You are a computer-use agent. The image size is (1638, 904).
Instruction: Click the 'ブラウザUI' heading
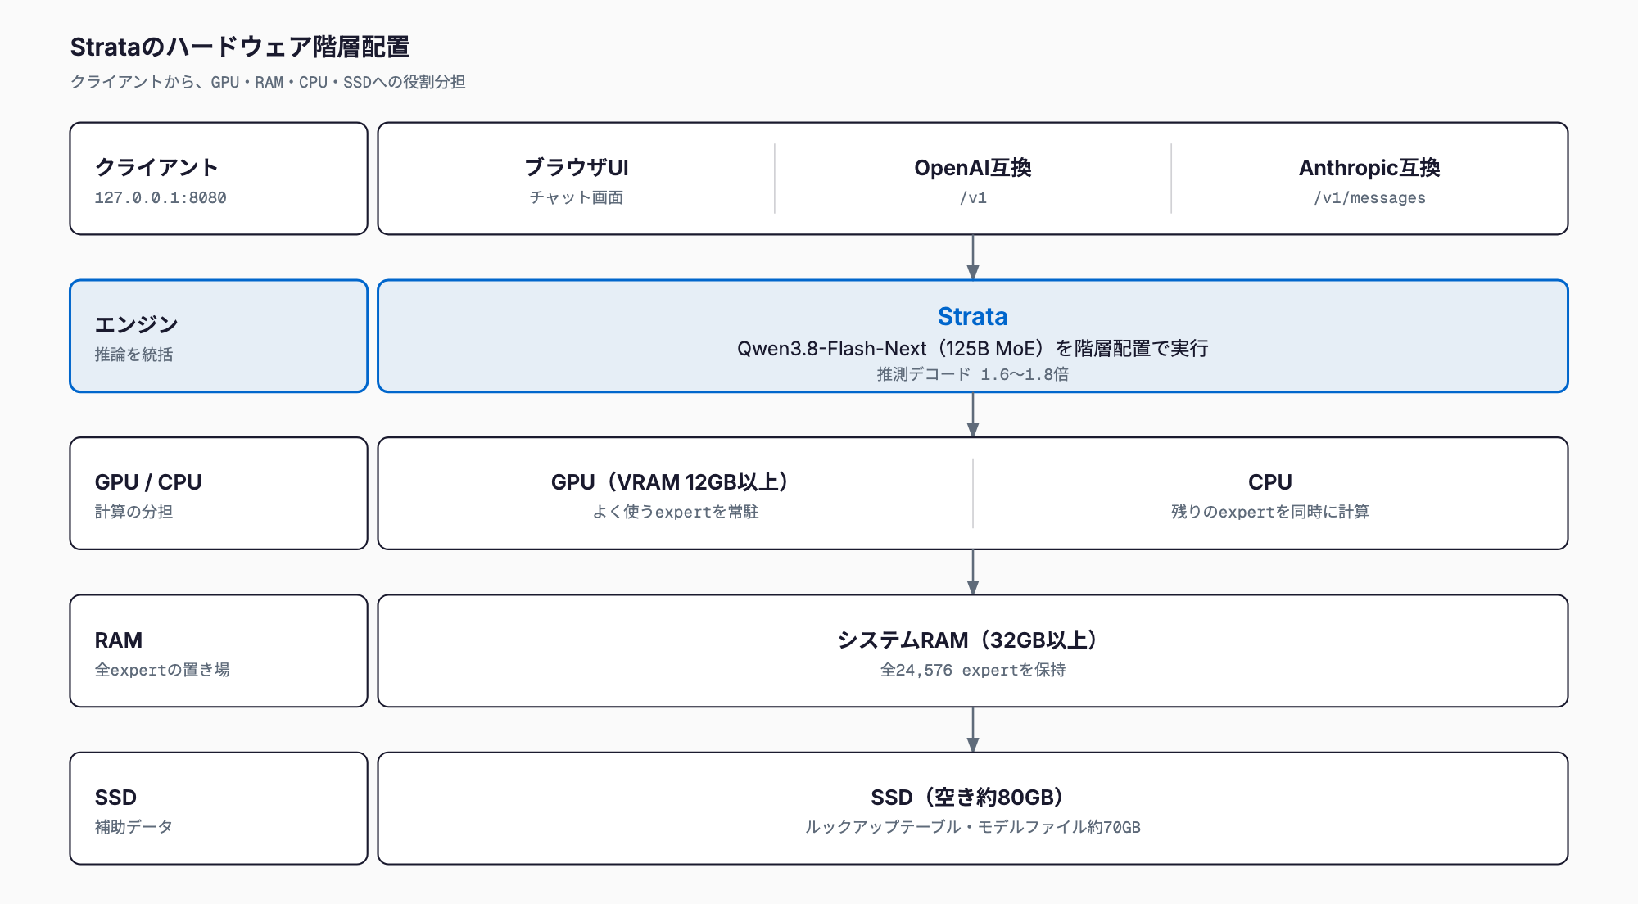pos(577,167)
